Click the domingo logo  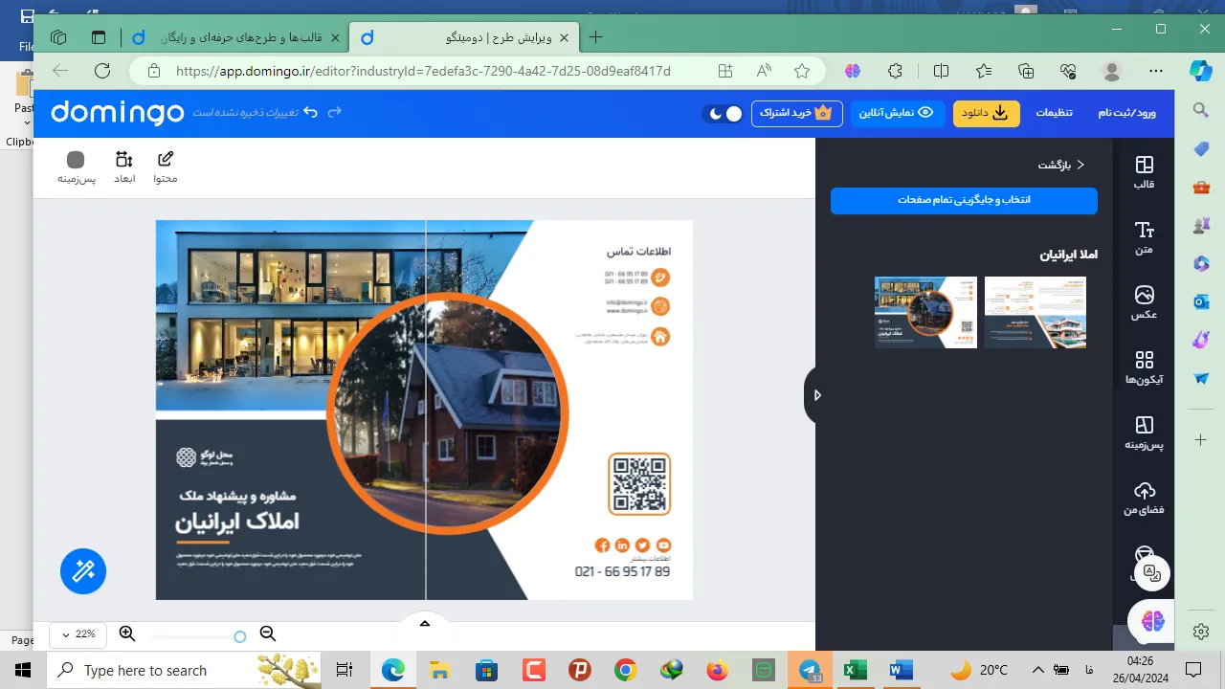point(117,112)
